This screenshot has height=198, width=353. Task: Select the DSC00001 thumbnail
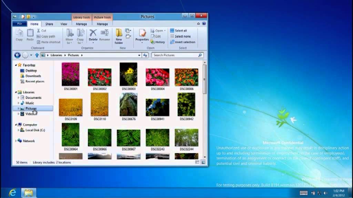[x=70, y=74]
